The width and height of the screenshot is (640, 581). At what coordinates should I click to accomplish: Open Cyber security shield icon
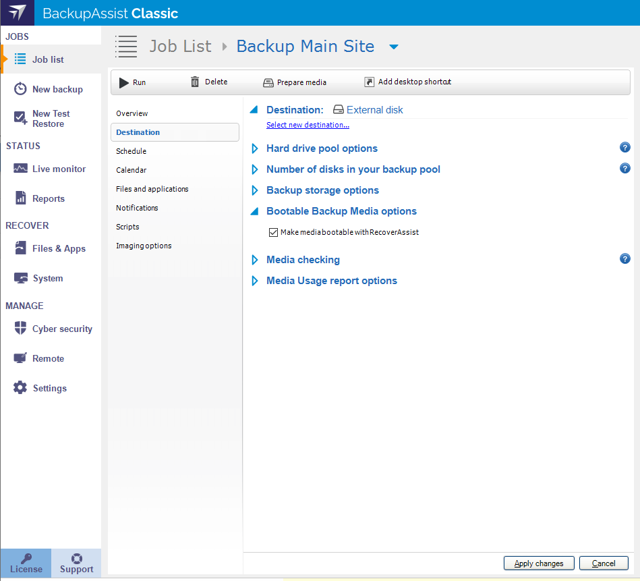[21, 329]
